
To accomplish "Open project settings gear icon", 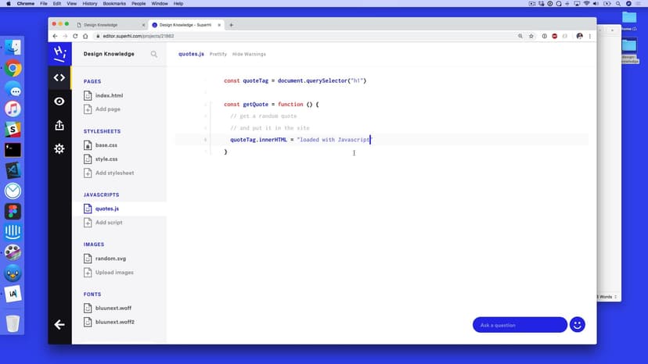I will coord(59,148).
